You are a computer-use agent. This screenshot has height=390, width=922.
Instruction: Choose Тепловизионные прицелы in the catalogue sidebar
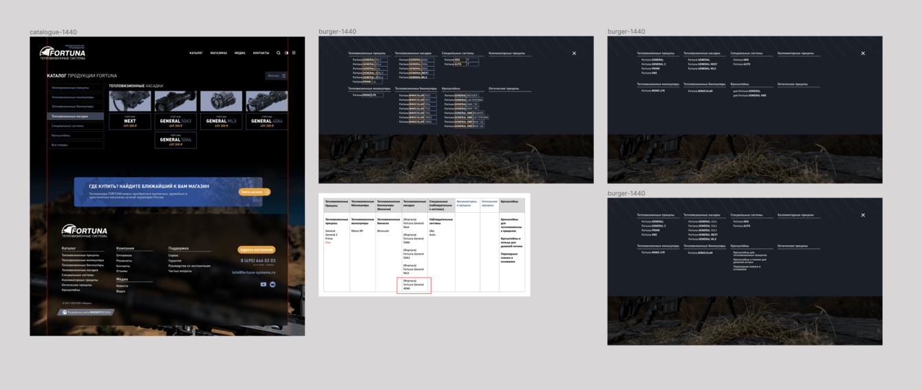pos(76,88)
